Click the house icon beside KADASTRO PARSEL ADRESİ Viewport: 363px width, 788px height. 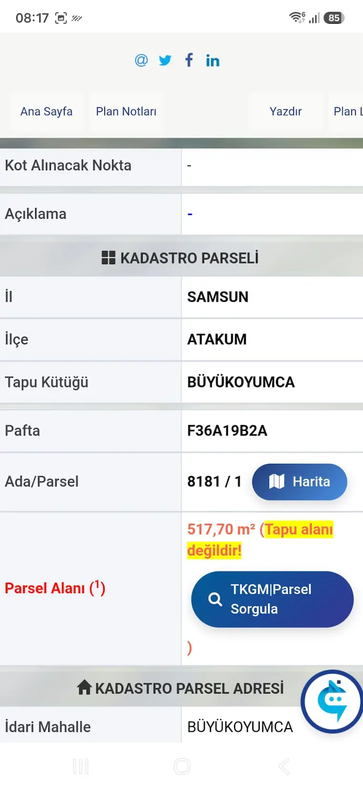pos(84,688)
